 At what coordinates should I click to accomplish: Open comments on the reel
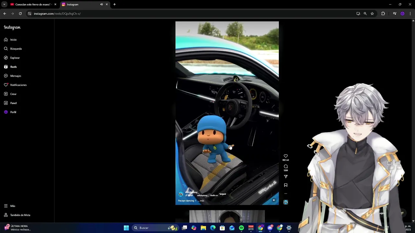(x=286, y=166)
